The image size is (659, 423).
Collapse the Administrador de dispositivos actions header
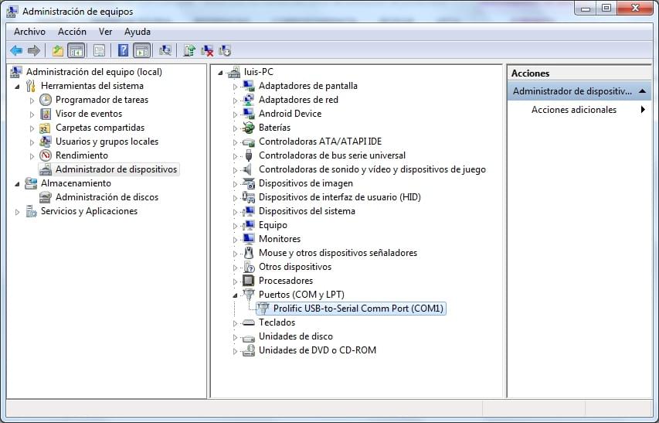pyautogui.click(x=643, y=91)
